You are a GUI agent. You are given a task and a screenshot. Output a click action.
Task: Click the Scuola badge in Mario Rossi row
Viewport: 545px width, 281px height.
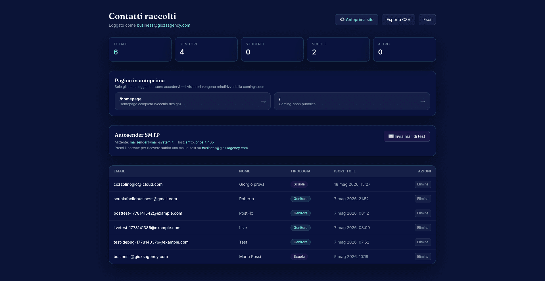[299, 257]
